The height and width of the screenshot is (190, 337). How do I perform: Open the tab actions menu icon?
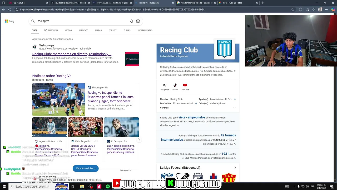(x=3, y=3)
